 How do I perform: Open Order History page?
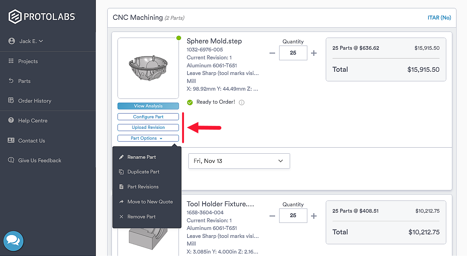click(x=34, y=101)
